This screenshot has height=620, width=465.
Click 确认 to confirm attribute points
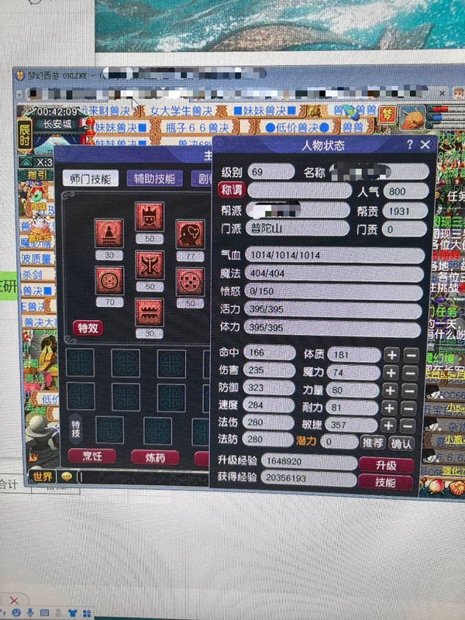coord(401,443)
